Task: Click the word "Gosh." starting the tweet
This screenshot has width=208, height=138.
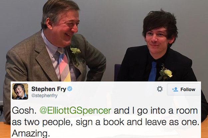Action: (x=24, y=110)
